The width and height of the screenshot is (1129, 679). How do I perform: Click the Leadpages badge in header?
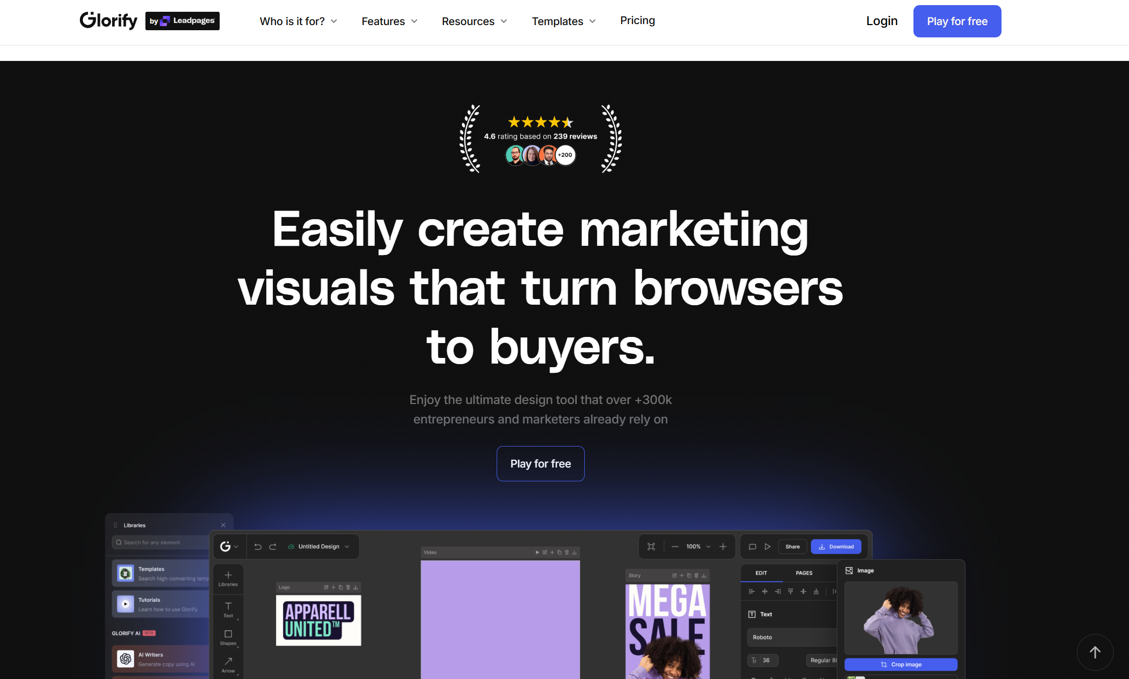pos(182,21)
